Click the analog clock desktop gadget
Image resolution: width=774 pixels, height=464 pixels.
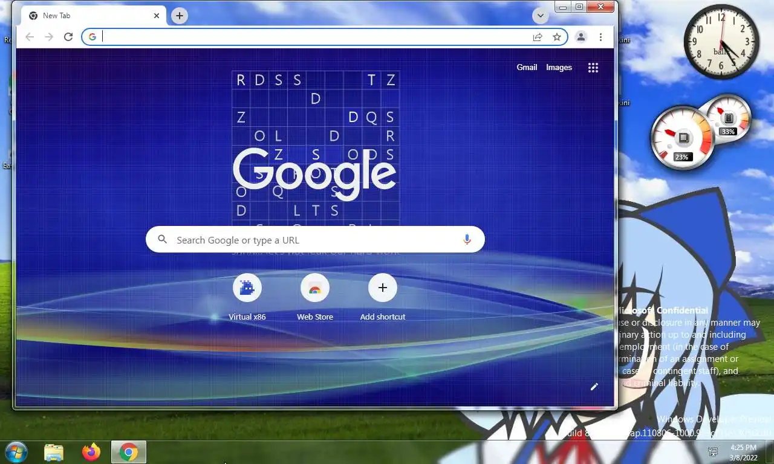click(721, 42)
